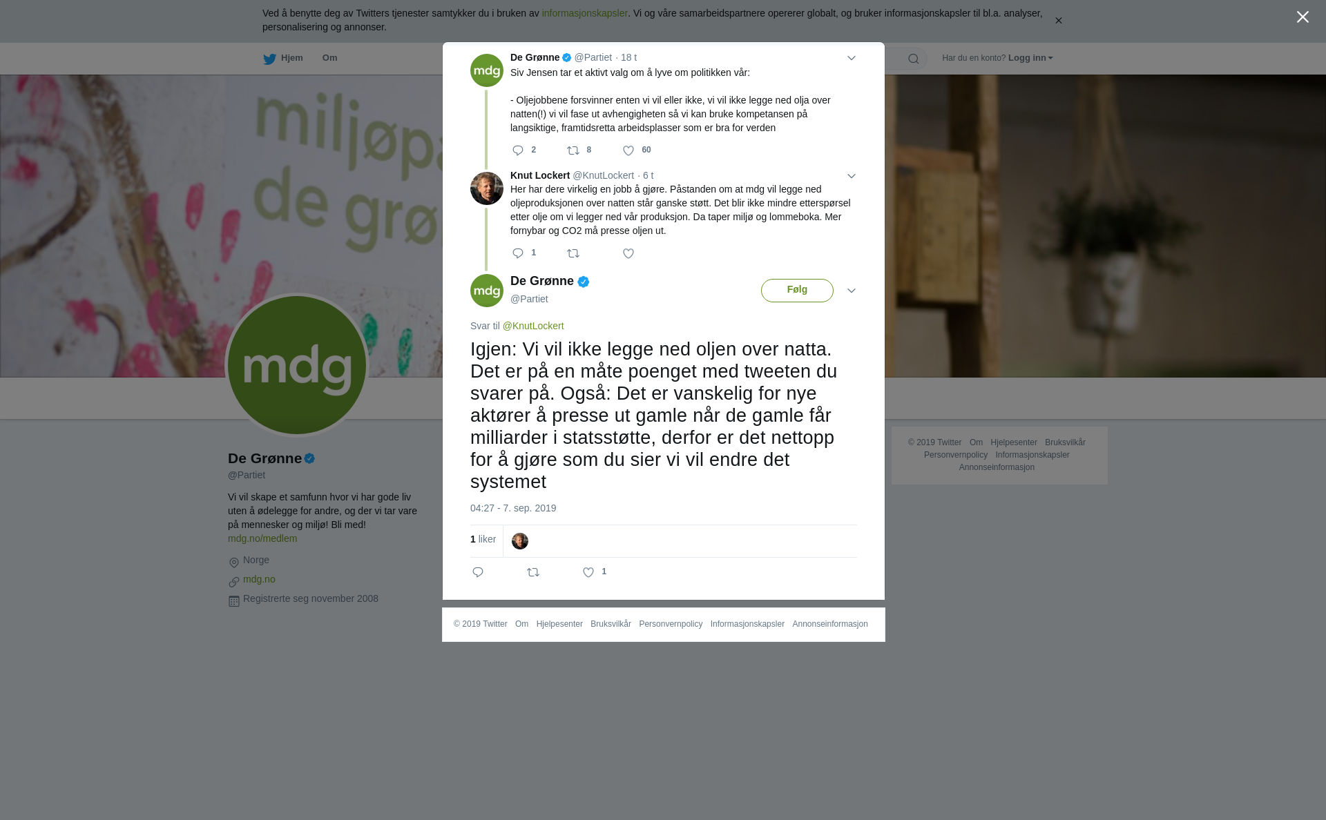Like the main tweet with 1 like

tap(588, 572)
